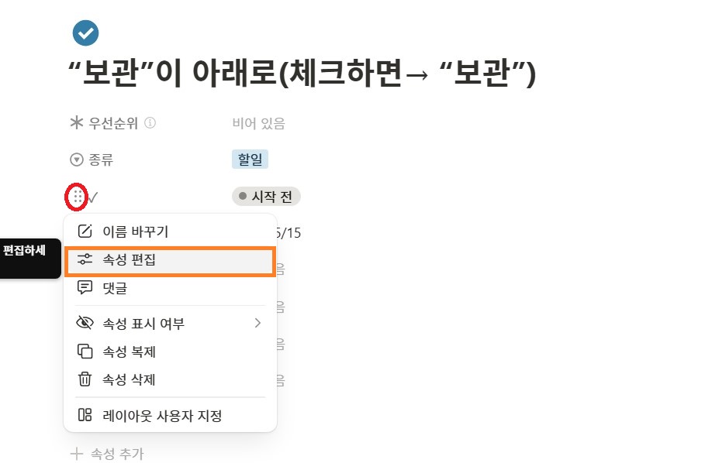Click the checkmark property name
705x463 pixels.
click(93, 197)
